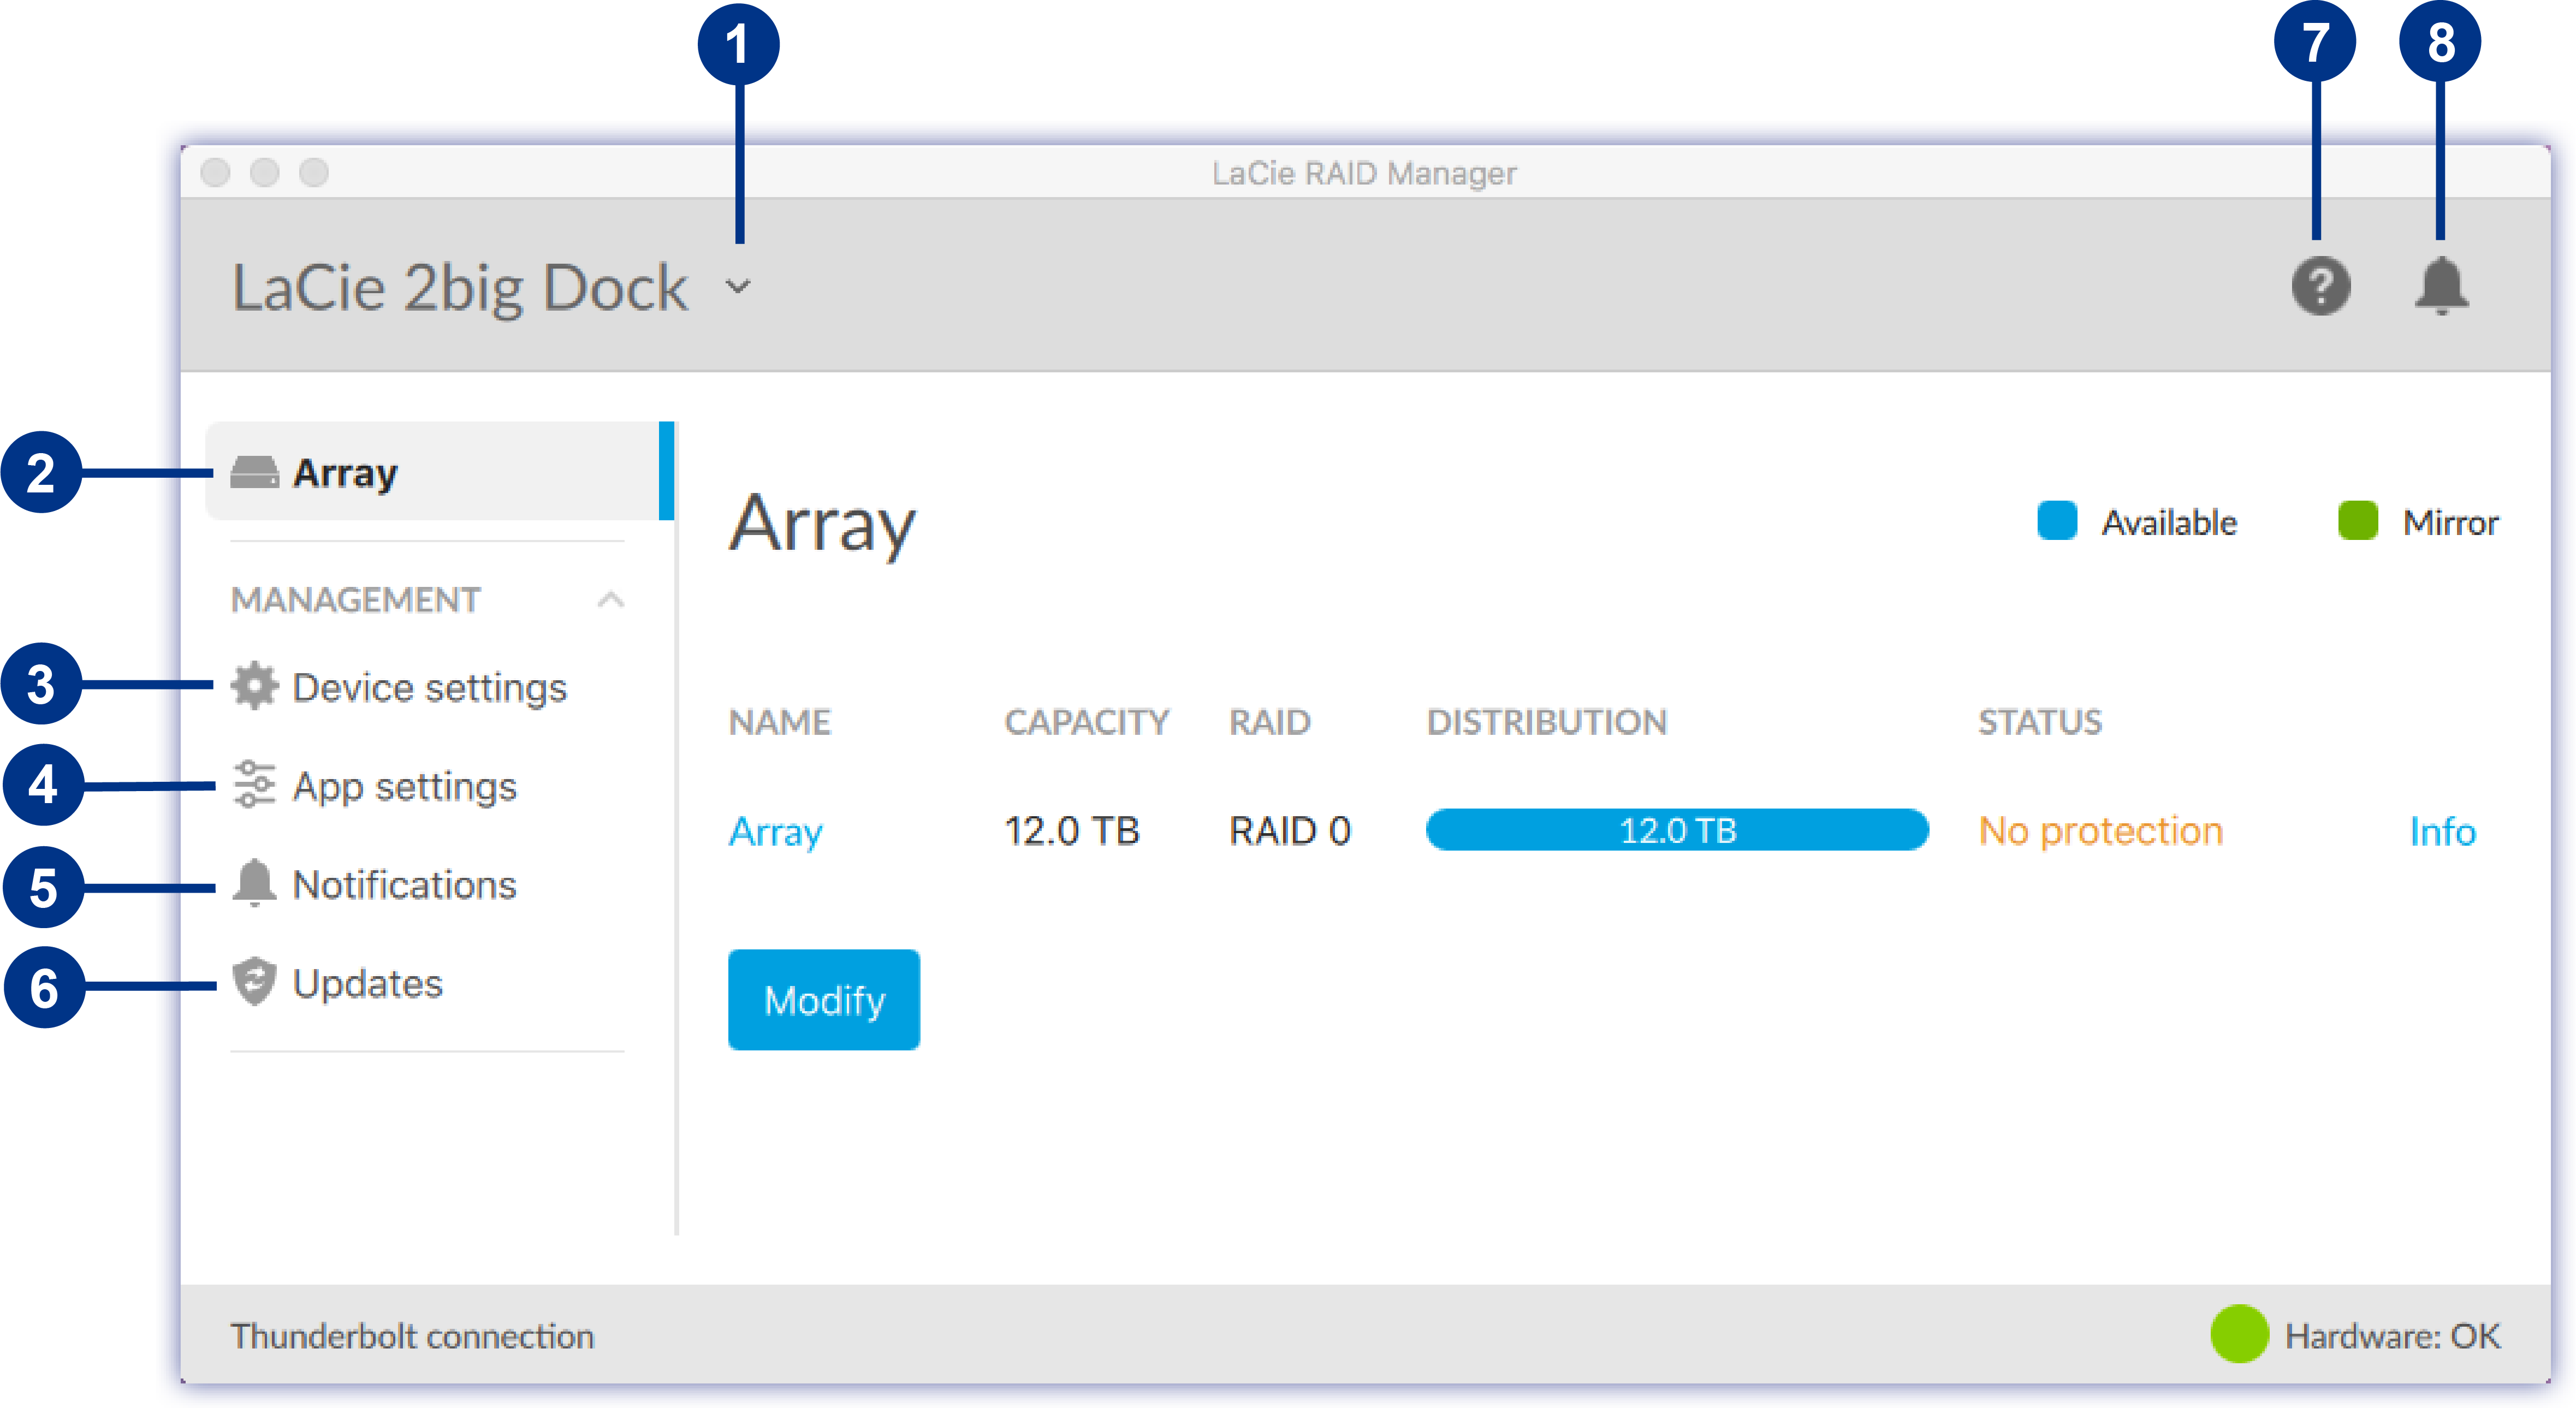Click the blue Available legend swatch
The height and width of the screenshot is (1408, 2576).
click(2056, 521)
